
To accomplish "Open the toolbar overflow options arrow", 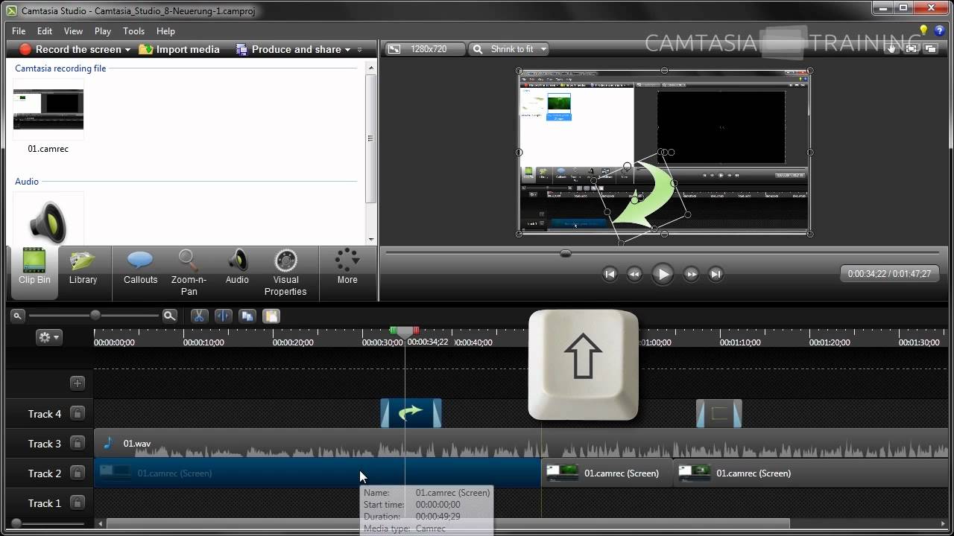I will coord(359,50).
